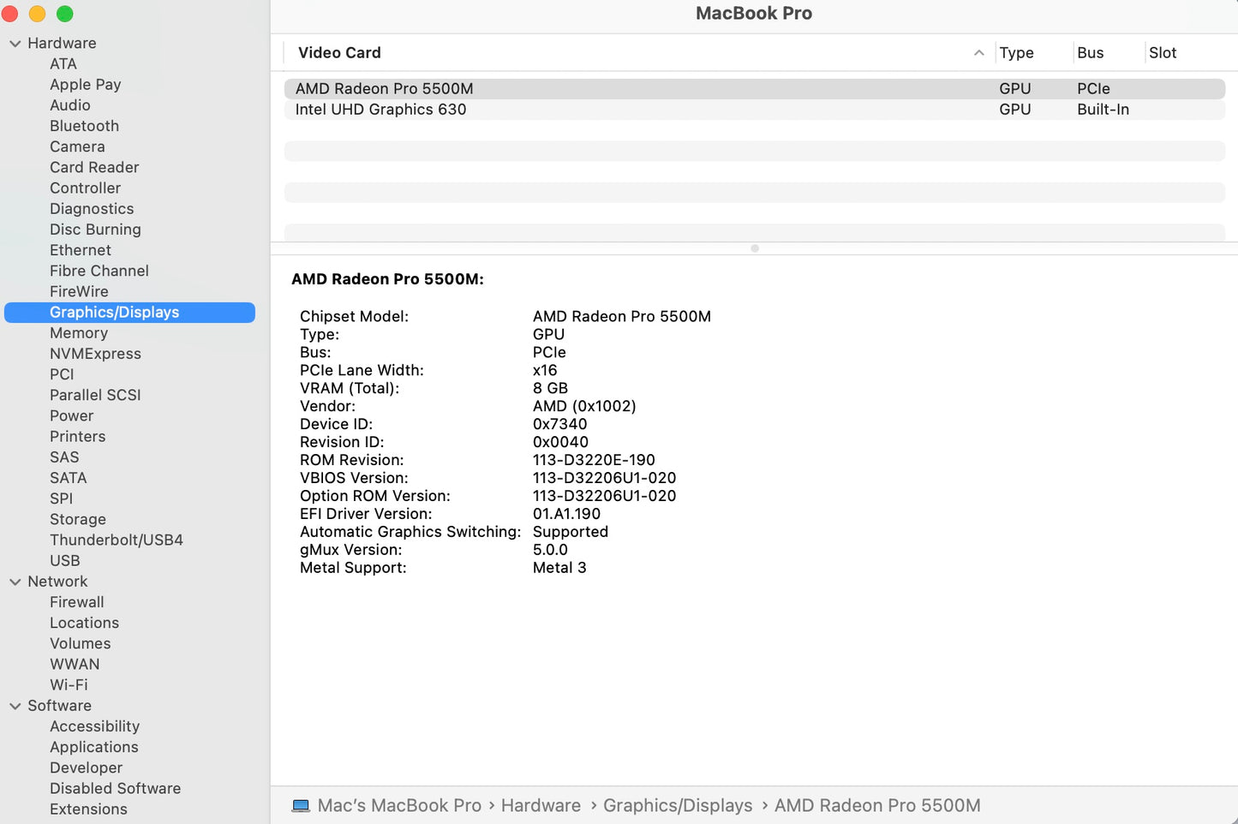The width and height of the screenshot is (1238, 824).
Task: Click the sort arrow in Video Card header
Action: coord(978,53)
